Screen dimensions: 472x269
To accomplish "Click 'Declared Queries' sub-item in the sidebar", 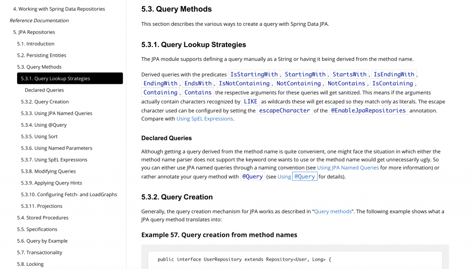I will [x=44, y=90].
